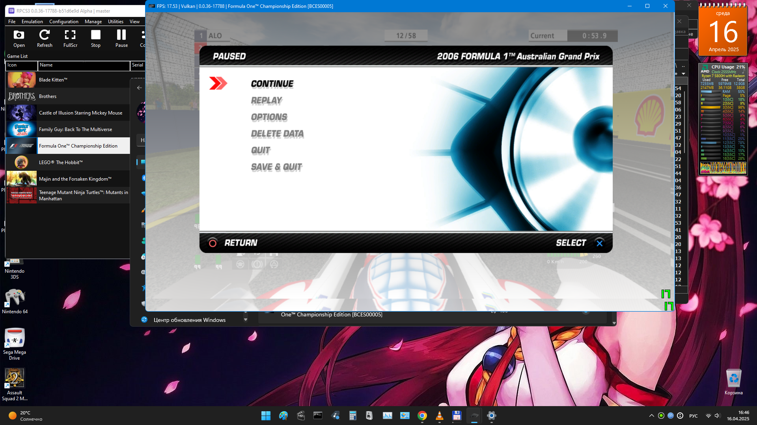Open Центр обновления Windows in Settings
Screen dimensions: 757x425
point(189,320)
